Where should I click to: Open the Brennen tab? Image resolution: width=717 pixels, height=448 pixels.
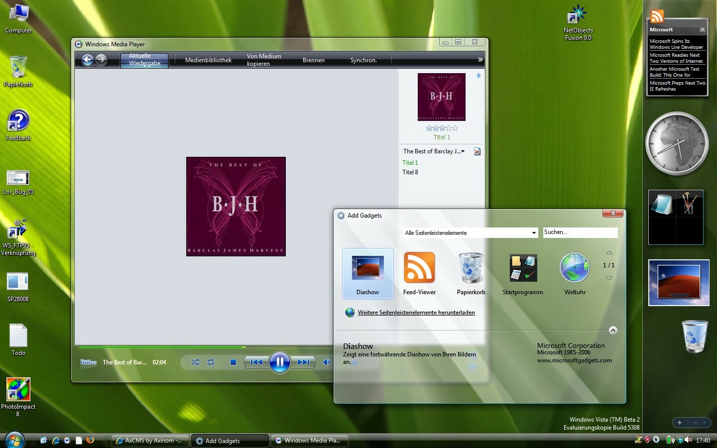313,60
